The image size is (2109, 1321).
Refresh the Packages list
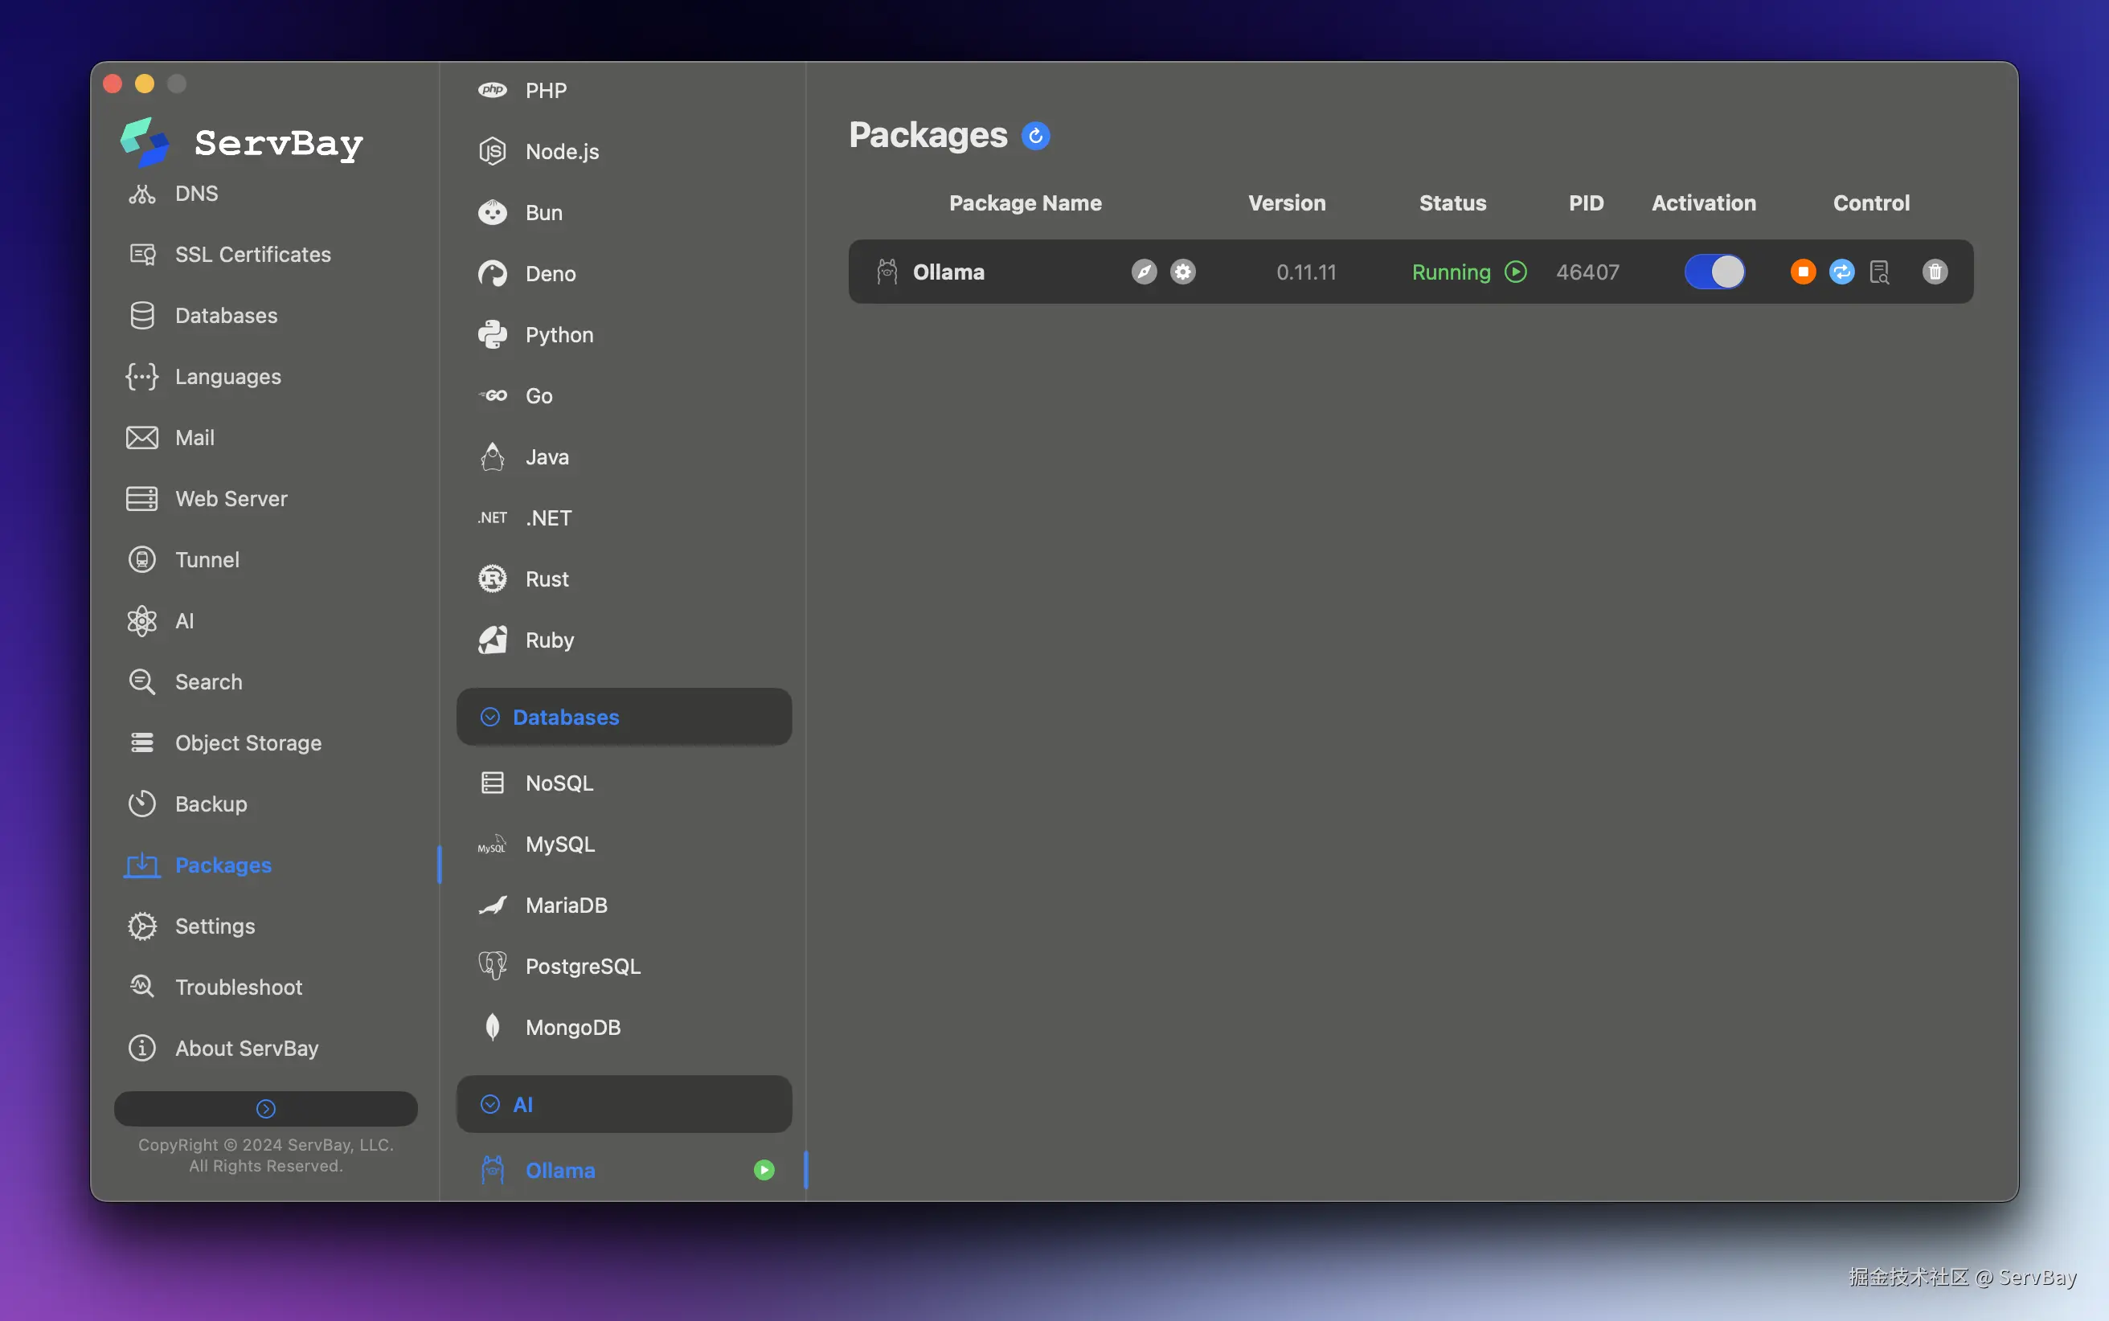1035,137
